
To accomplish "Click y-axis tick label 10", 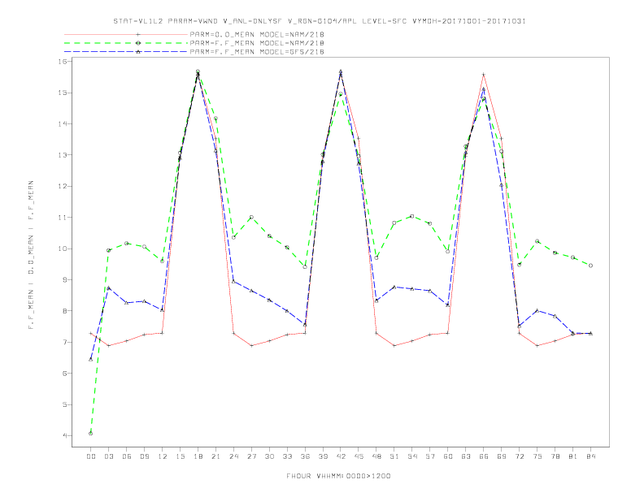I will [63, 248].
